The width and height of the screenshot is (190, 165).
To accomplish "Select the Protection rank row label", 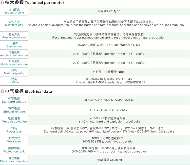I will point(14,150).
